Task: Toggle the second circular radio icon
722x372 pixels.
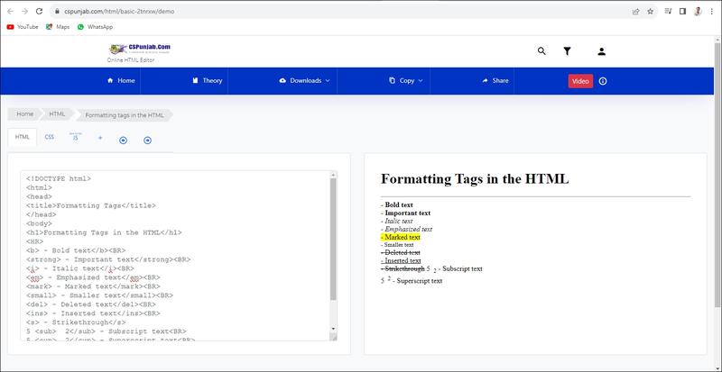Action: click(x=147, y=140)
